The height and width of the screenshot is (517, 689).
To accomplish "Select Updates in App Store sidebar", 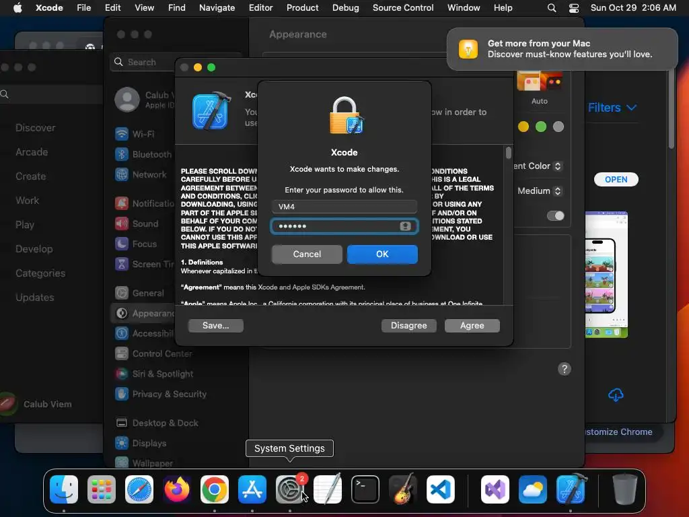I will pyautogui.click(x=35, y=298).
